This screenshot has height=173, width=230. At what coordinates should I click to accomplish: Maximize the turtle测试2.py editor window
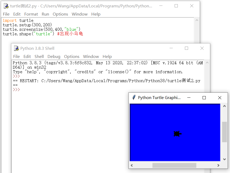point(176,6)
